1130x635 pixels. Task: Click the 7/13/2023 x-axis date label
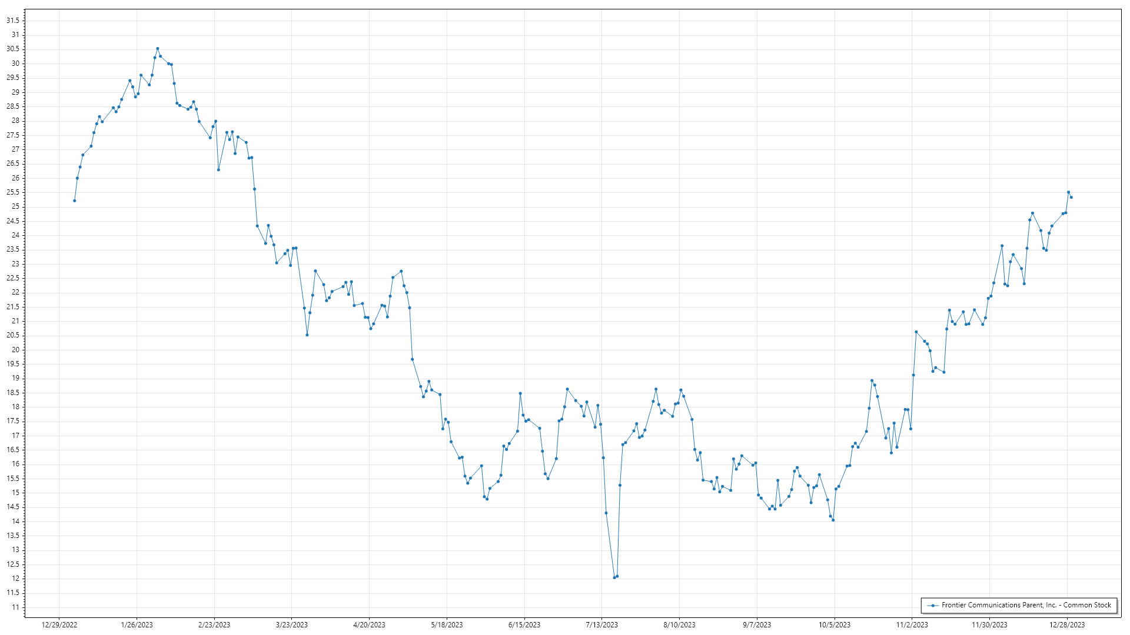tap(601, 624)
